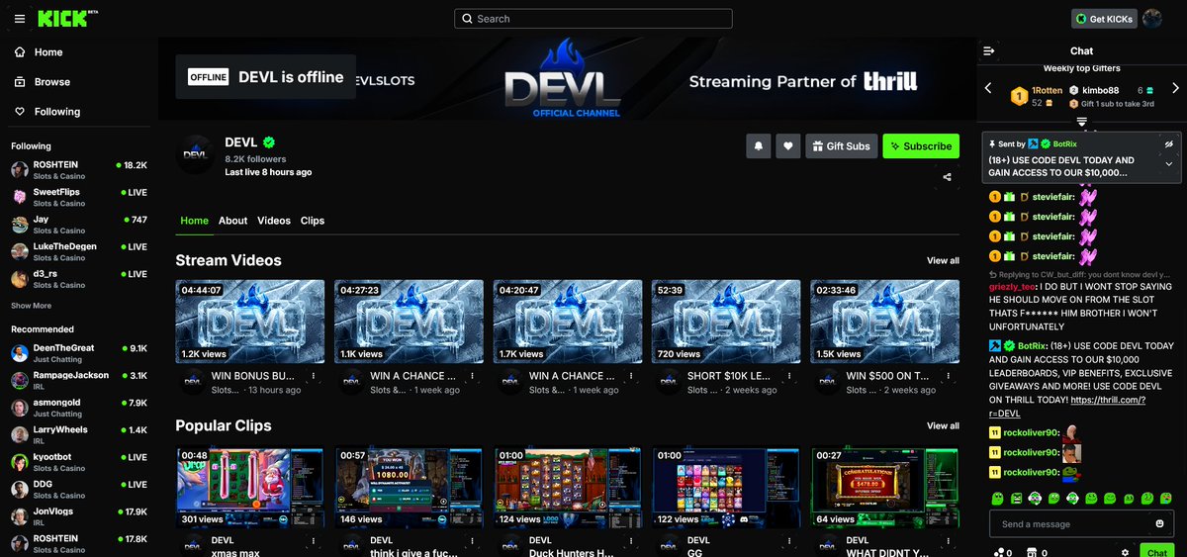This screenshot has width=1187, height=557.
Task: Show the previous weekly top gifters
Action: coord(988,89)
